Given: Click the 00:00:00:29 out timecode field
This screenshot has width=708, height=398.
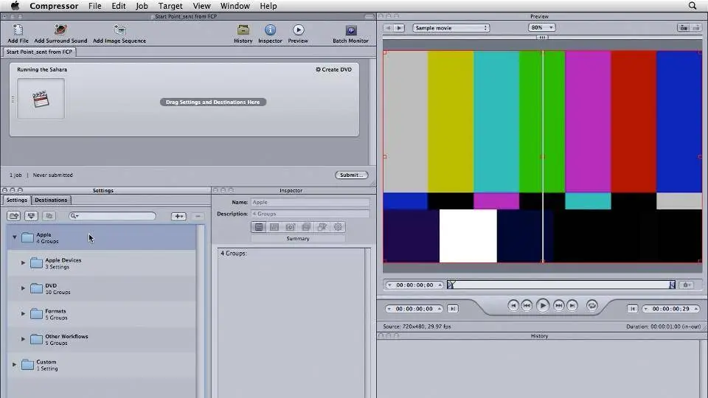Looking at the screenshot, I should tap(671, 309).
